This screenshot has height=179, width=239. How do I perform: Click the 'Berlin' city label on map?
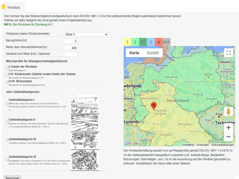(x=208, y=74)
